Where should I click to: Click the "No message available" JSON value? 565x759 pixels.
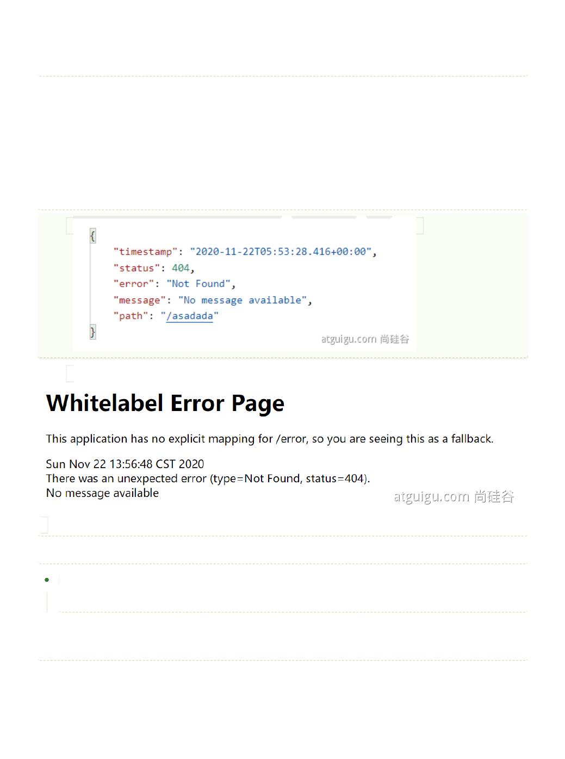click(x=243, y=300)
